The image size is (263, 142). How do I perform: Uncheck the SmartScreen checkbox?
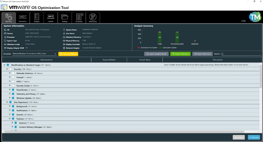[x=13, y=90]
